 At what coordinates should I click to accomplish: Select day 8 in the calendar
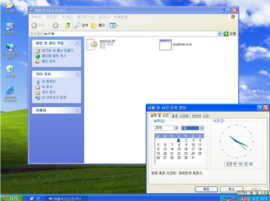(179, 145)
